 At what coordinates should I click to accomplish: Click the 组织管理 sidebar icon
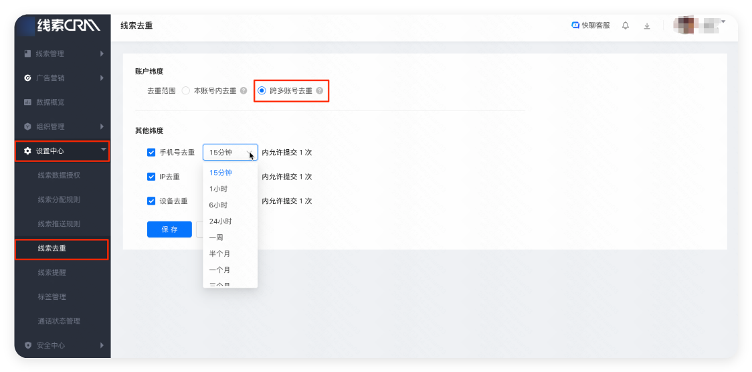(28, 126)
